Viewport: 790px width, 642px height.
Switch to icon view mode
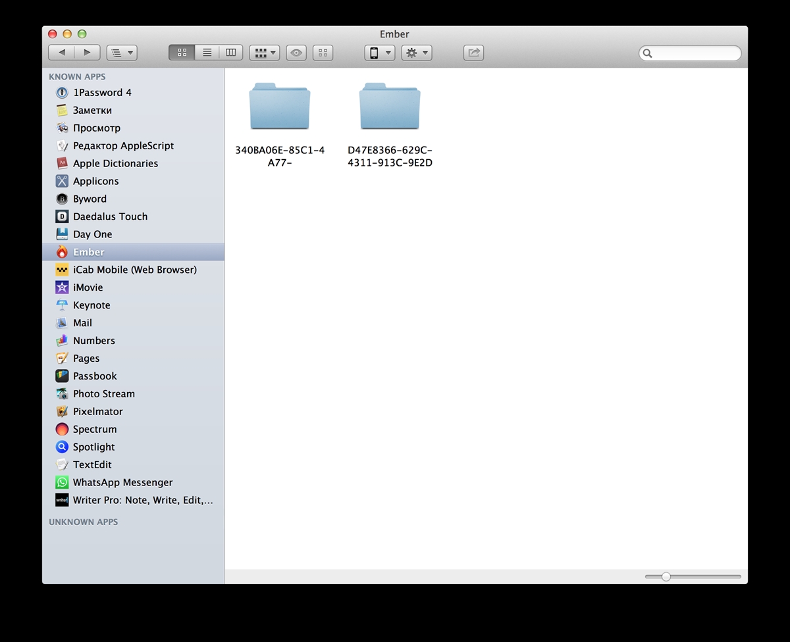182,53
